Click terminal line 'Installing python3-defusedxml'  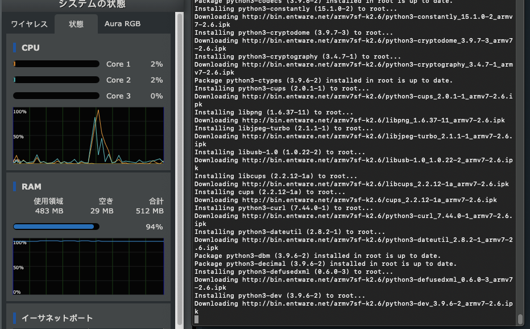[x=294, y=272]
